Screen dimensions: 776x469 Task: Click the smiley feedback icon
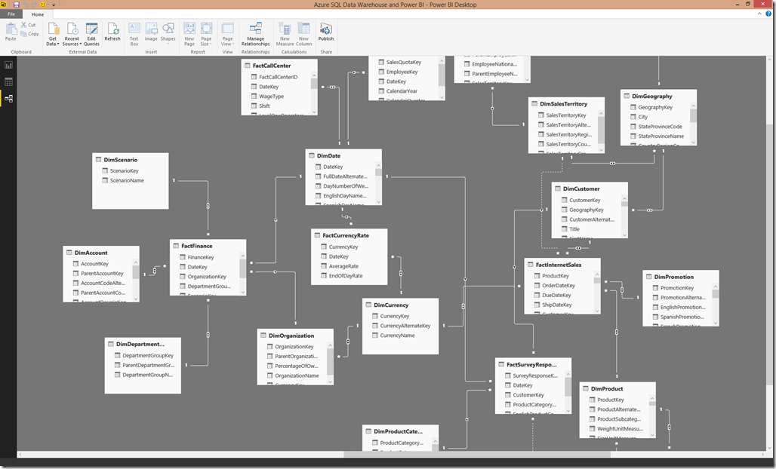coord(43,5)
